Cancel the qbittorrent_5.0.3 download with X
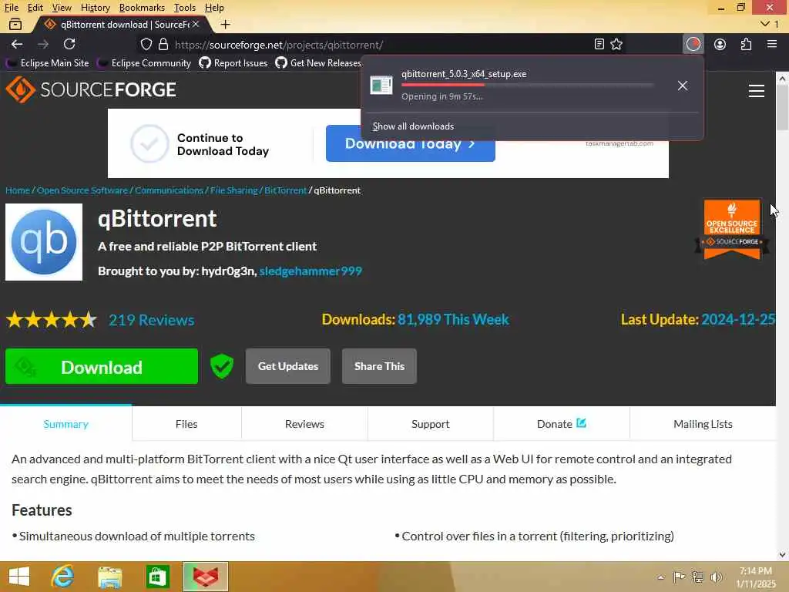The height and width of the screenshot is (592, 789). point(683,86)
